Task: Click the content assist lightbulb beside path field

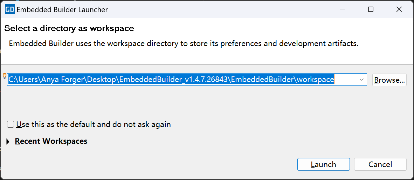Action: coord(5,76)
